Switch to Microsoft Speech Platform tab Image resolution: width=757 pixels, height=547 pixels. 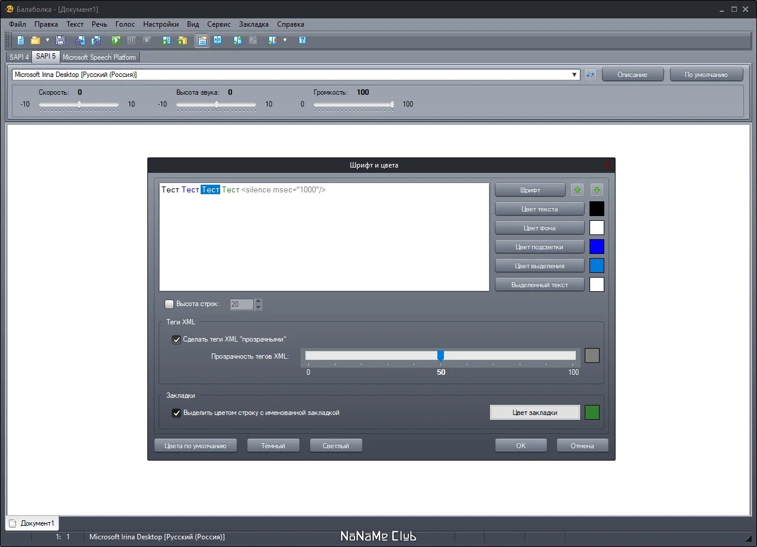point(99,57)
